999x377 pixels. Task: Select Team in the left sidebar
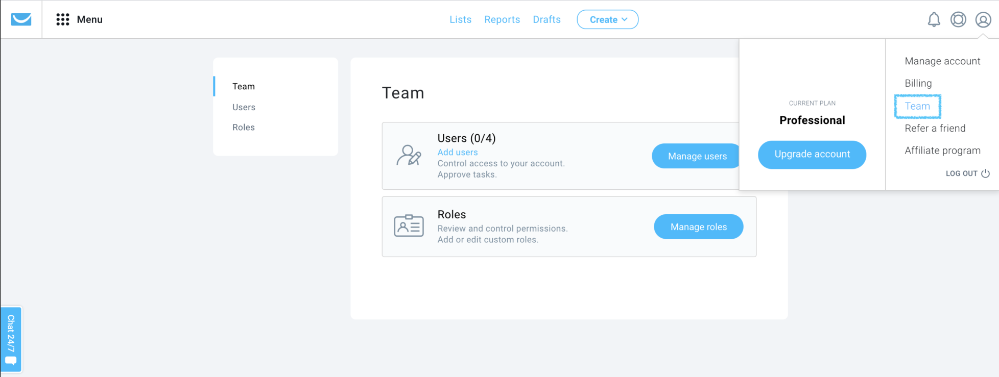(244, 86)
